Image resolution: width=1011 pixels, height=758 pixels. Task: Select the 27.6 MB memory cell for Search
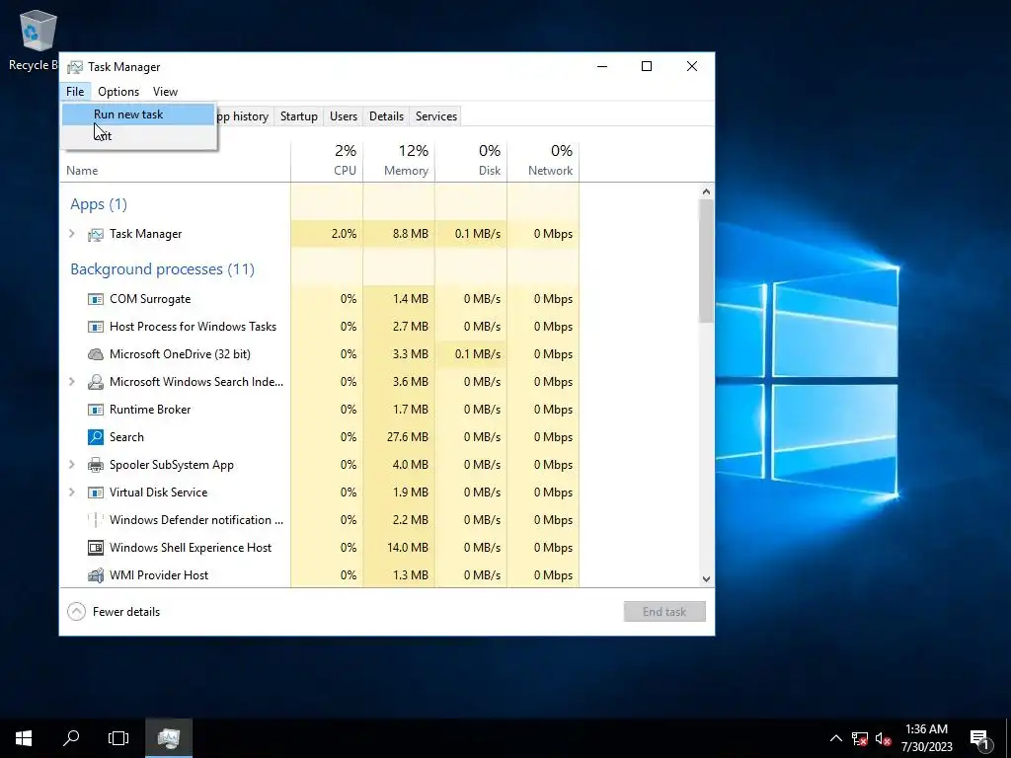399,437
